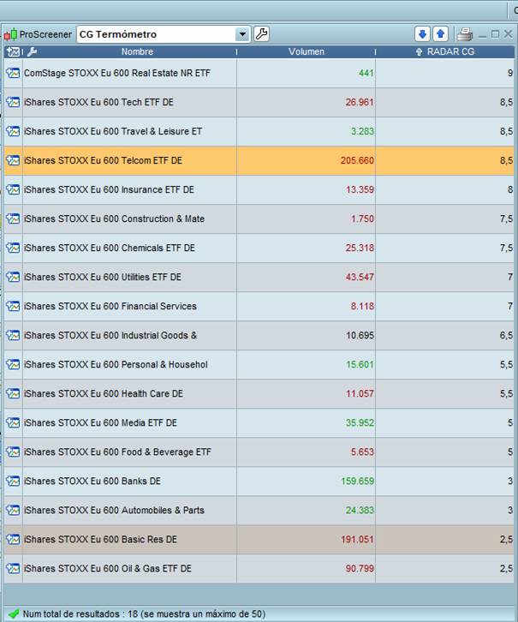Open chart icon for iShares Tech ETF row
518x622 pixels.
(13, 102)
